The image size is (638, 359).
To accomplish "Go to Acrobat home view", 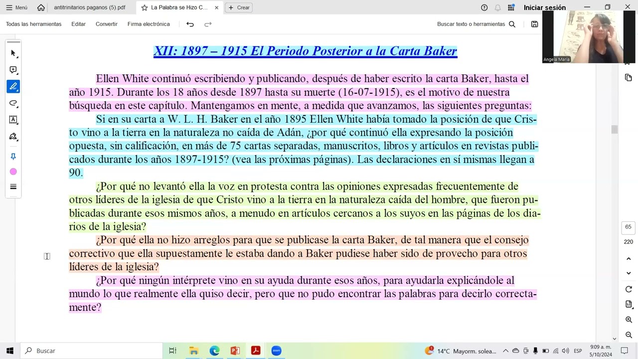I will tap(41, 7).
